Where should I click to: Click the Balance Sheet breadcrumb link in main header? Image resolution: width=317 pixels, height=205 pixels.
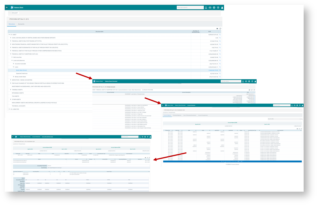pyautogui.click(x=19, y=7)
